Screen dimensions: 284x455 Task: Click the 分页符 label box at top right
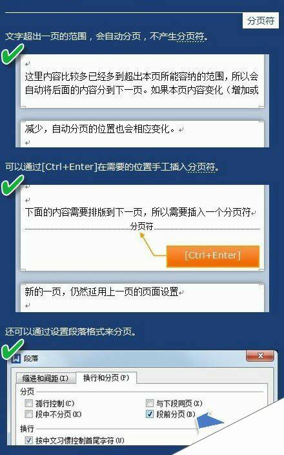click(x=261, y=21)
